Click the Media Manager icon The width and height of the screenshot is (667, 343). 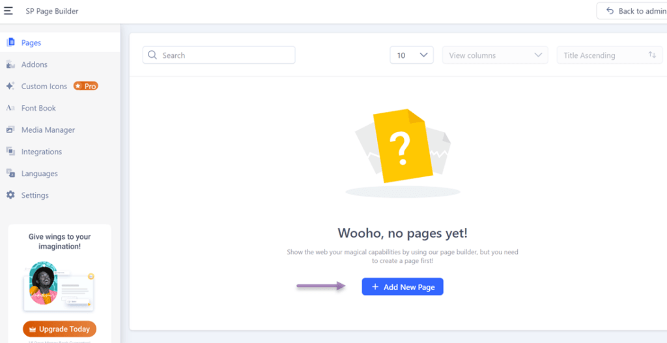tap(10, 130)
